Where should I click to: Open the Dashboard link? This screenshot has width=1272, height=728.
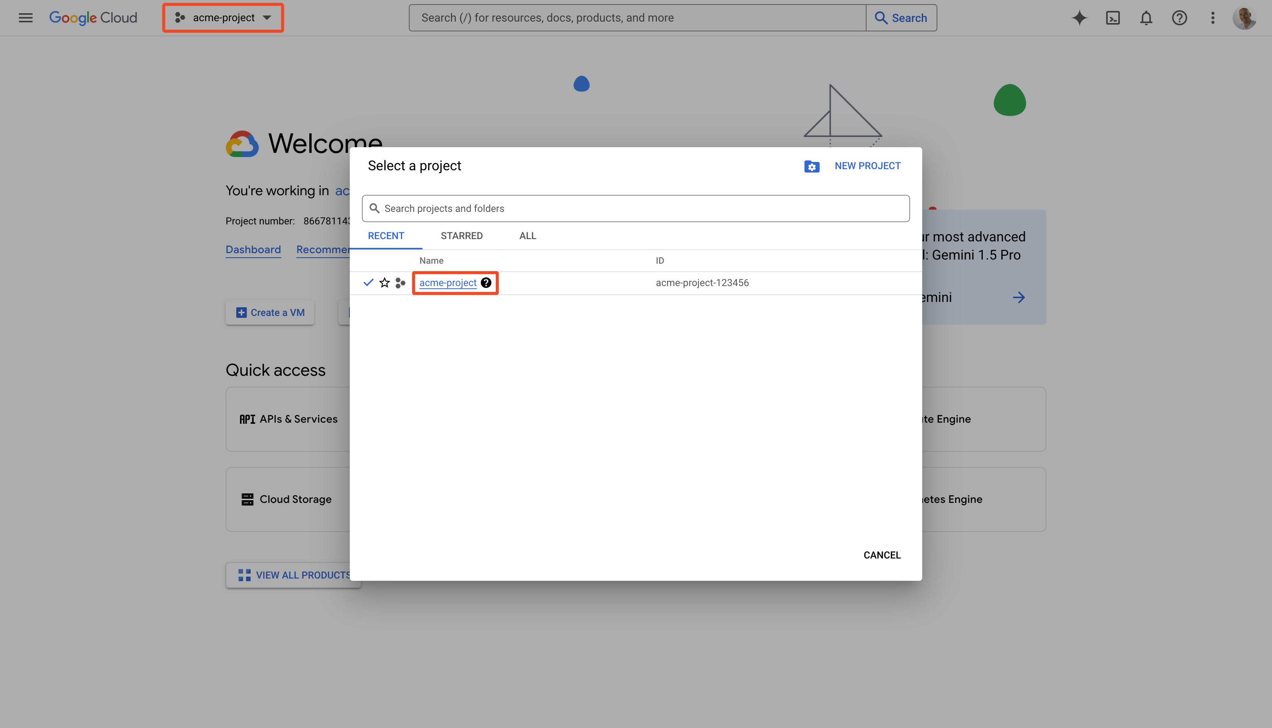(253, 249)
